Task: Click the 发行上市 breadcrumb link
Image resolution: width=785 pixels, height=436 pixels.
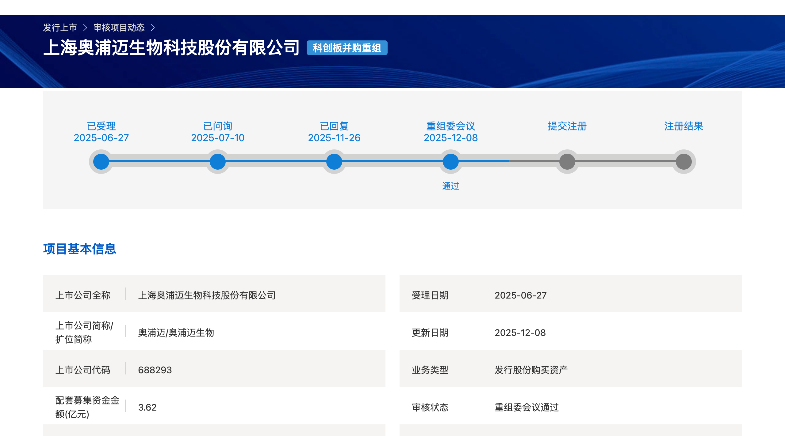Action: [60, 28]
